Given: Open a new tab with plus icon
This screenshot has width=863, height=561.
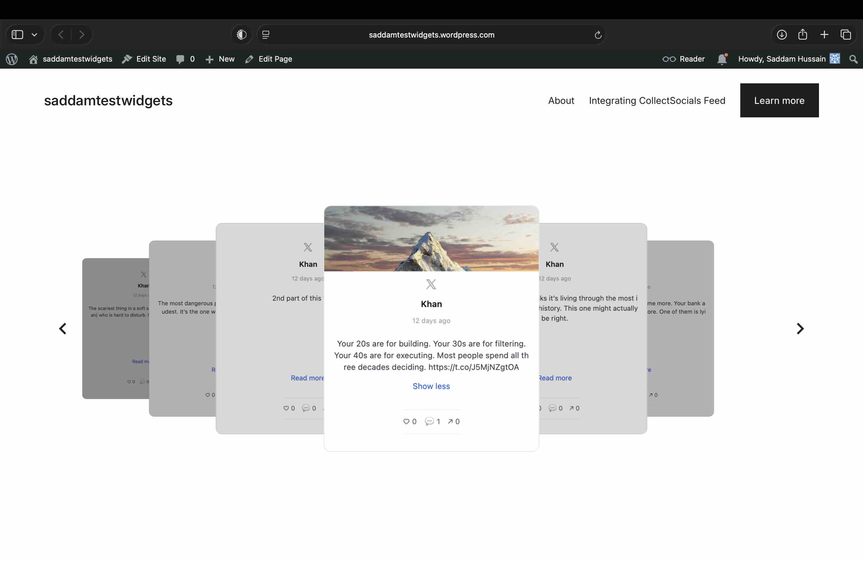Looking at the screenshot, I should (x=824, y=35).
